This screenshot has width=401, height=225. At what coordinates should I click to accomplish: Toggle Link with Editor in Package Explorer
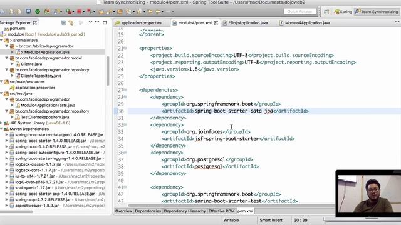pos(71,22)
